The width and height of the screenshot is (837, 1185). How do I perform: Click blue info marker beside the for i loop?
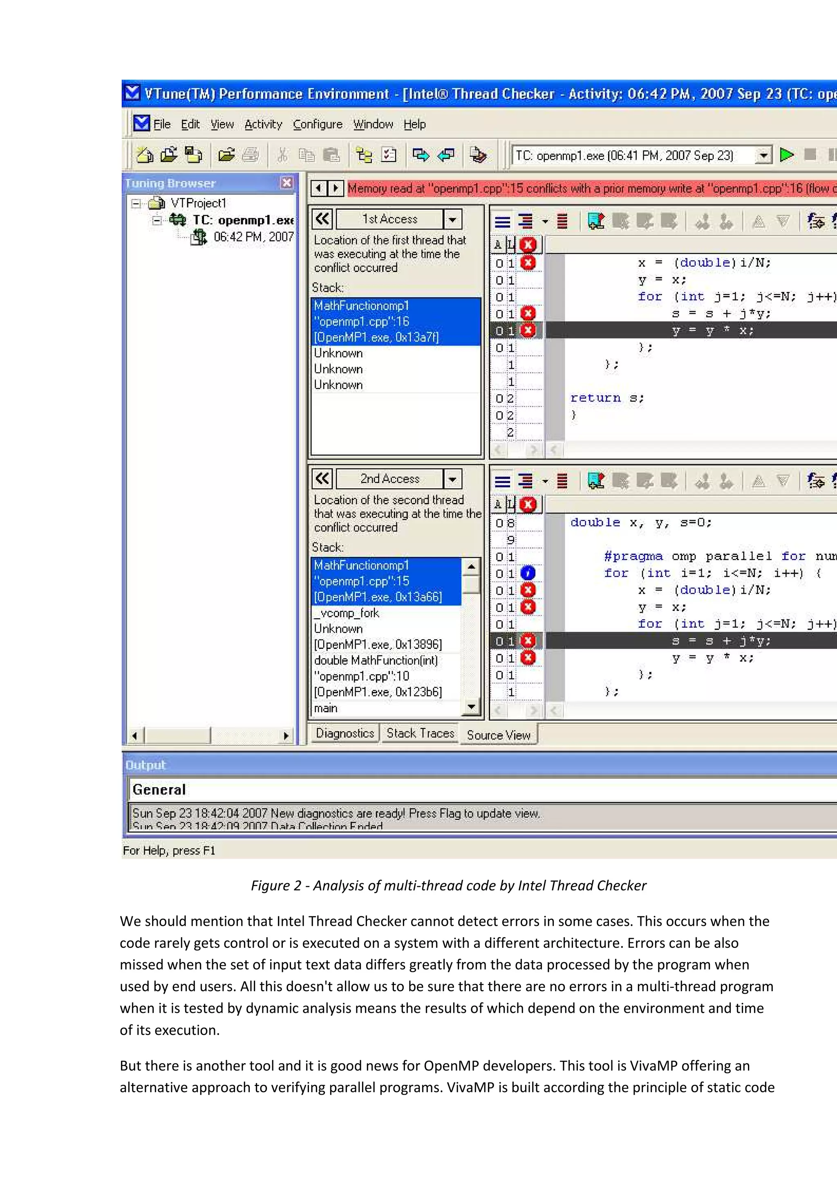point(528,573)
